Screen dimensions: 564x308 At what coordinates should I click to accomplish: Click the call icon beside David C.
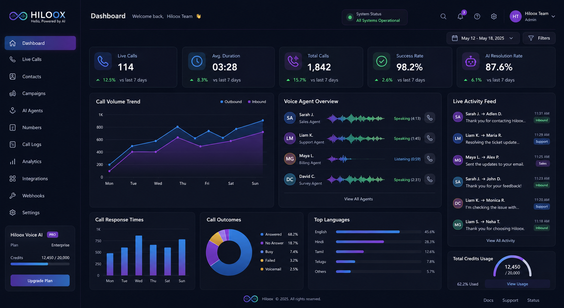point(430,179)
